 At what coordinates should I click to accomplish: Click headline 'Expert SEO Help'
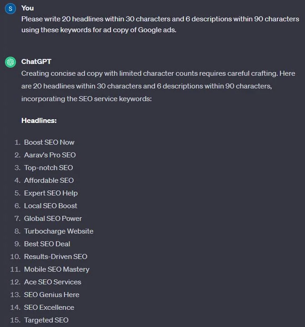pos(51,193)
